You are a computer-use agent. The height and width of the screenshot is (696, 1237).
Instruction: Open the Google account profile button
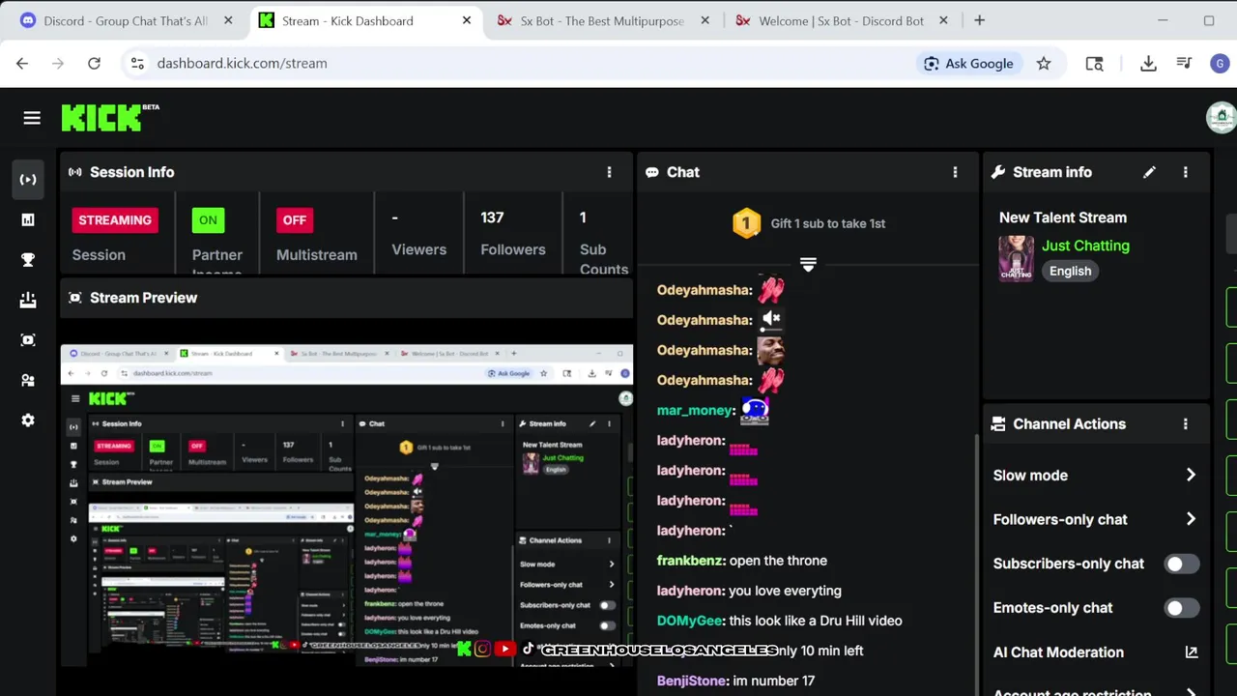(1220, 63)
